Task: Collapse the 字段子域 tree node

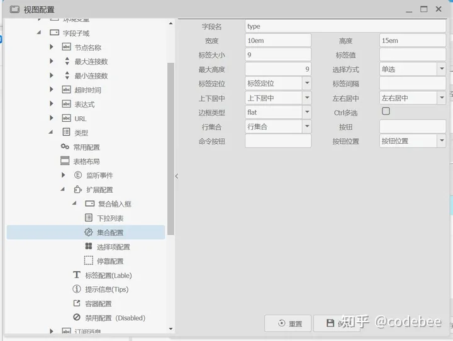Action: point(39,33)
